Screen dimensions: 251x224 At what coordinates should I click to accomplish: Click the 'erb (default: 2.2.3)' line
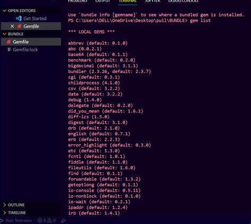[x=94, y=140]
